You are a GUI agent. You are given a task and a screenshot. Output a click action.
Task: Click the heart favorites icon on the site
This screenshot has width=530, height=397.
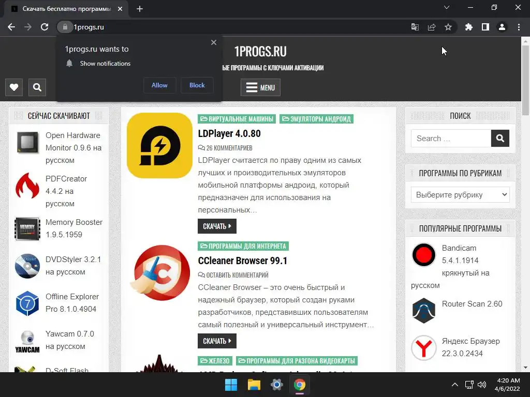pyautogui.click(x=14, y=87)
